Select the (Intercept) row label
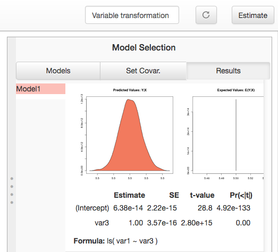The width and height of the screenshot is (278, 252). [x=92, y=208]
